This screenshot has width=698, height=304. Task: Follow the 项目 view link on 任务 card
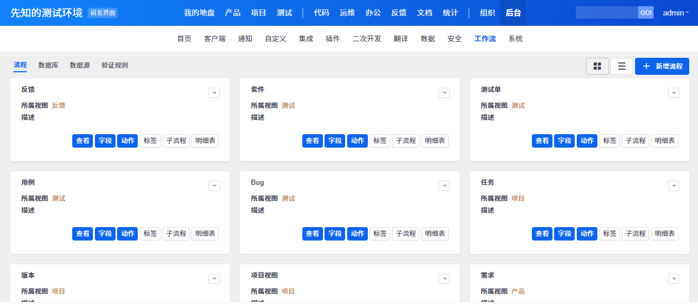point(517,198)
